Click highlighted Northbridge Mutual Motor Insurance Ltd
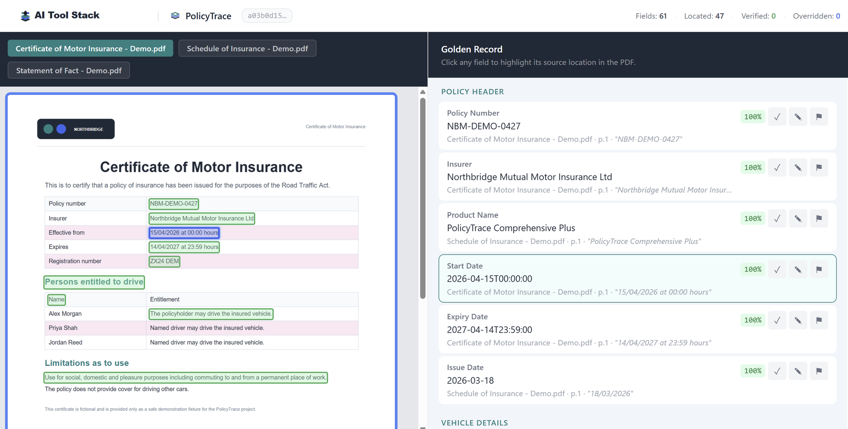848x429 pixels. click(202, 219)
